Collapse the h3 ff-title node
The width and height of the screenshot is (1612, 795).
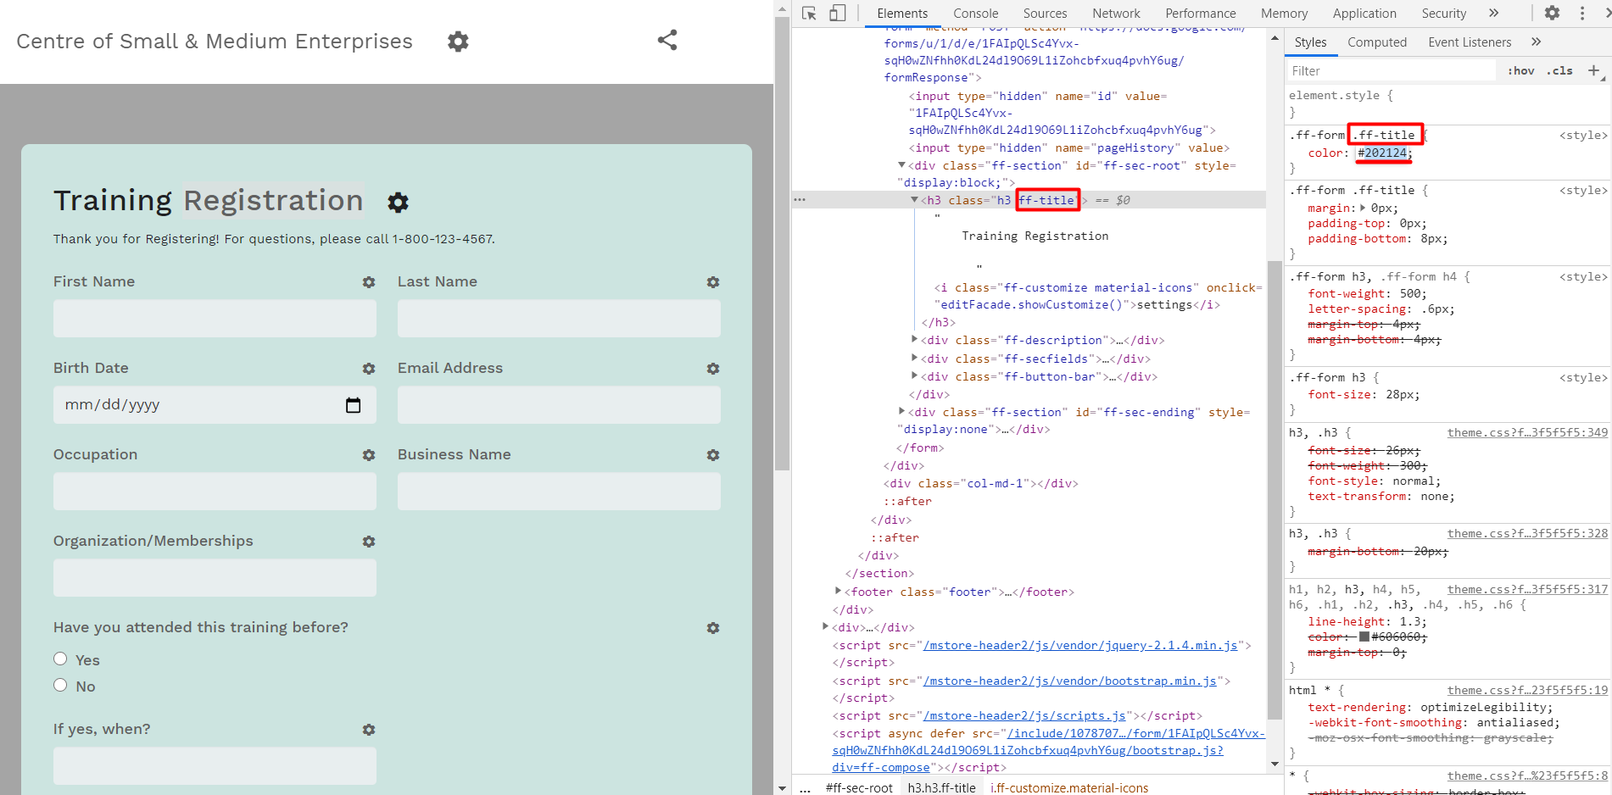(x=914, y=200)
